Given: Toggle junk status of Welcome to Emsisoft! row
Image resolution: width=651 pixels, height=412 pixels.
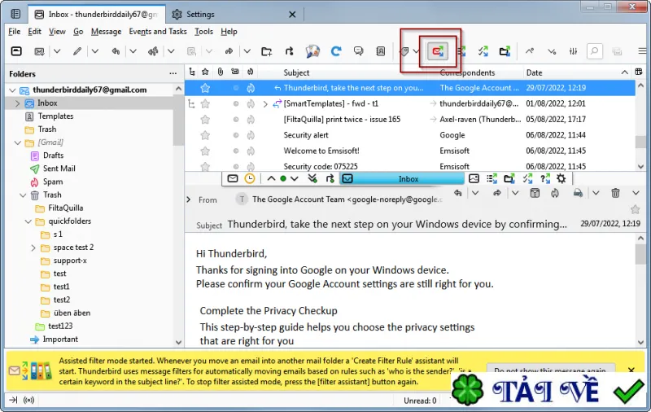Looking at the screenshot, I should (x=251, y=151).
